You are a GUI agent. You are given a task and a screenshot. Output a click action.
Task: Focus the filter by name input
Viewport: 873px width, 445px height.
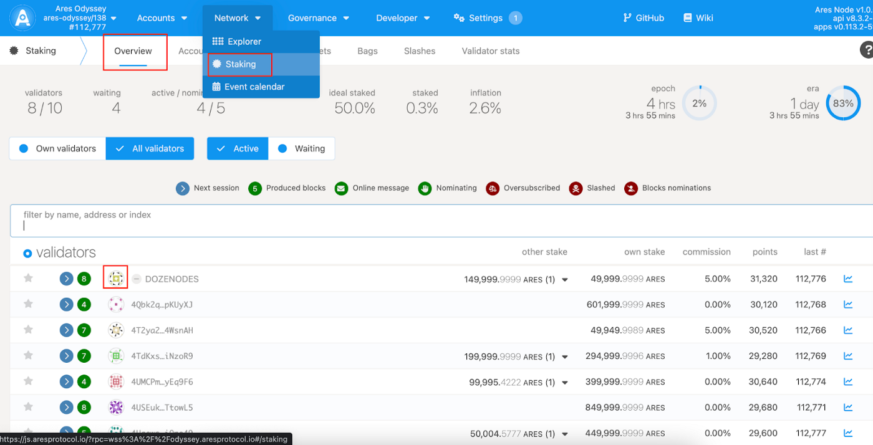[x=441, y=221]
